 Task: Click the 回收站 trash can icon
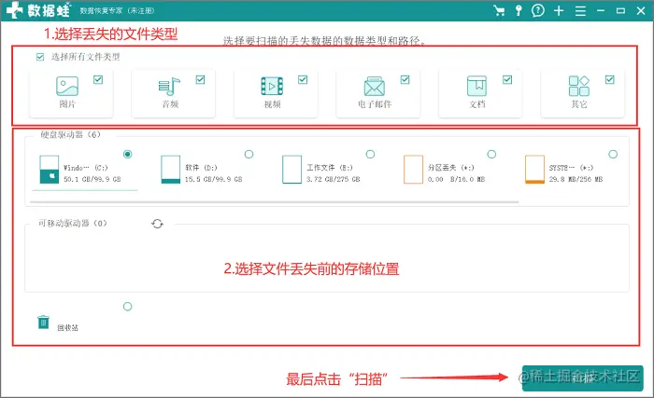pos(43,322)
